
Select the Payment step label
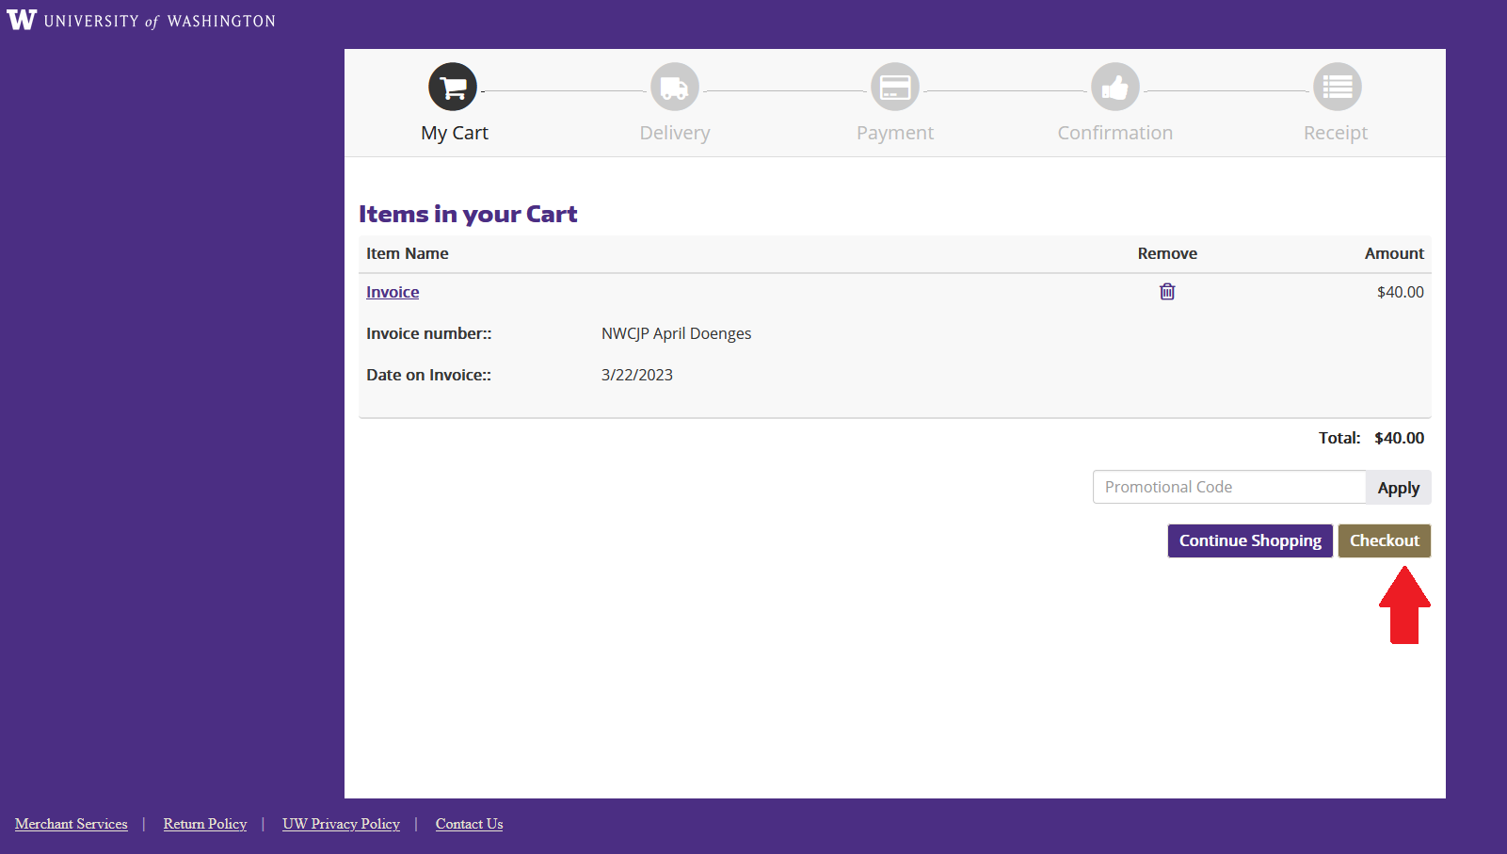point(895,133)
